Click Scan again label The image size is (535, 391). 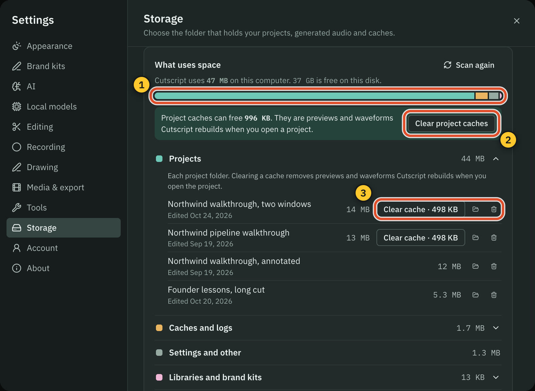[x=475, y=65]
